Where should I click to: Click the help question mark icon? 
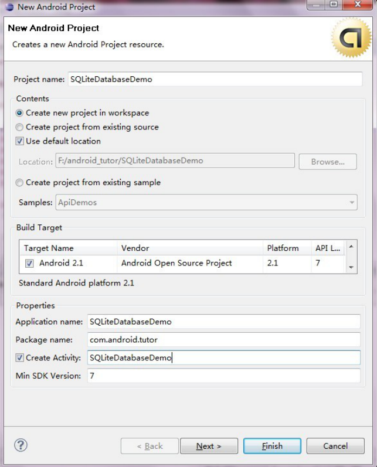pos(21,445)
